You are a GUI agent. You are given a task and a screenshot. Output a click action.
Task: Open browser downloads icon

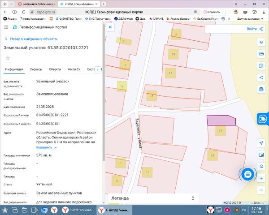coord(264,12)
